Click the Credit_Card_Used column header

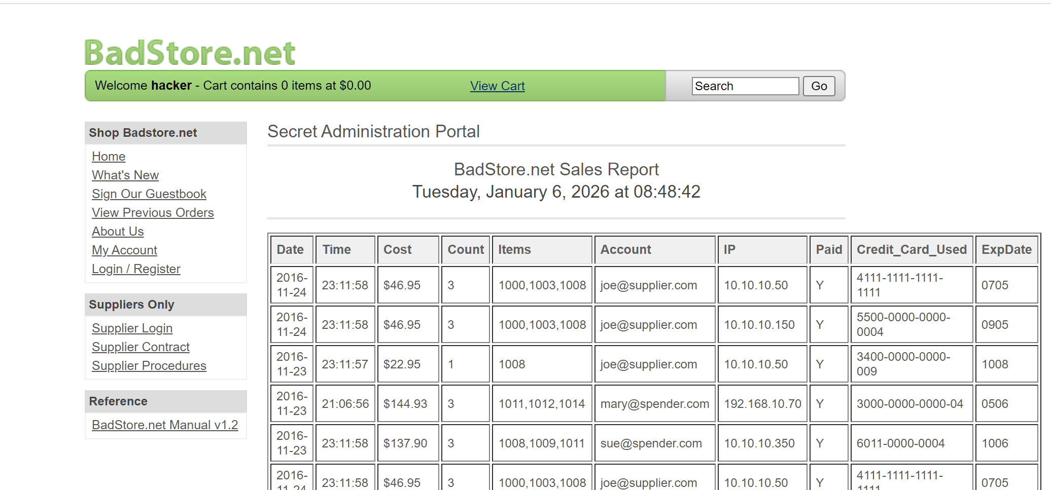click(x=911, y=250)
